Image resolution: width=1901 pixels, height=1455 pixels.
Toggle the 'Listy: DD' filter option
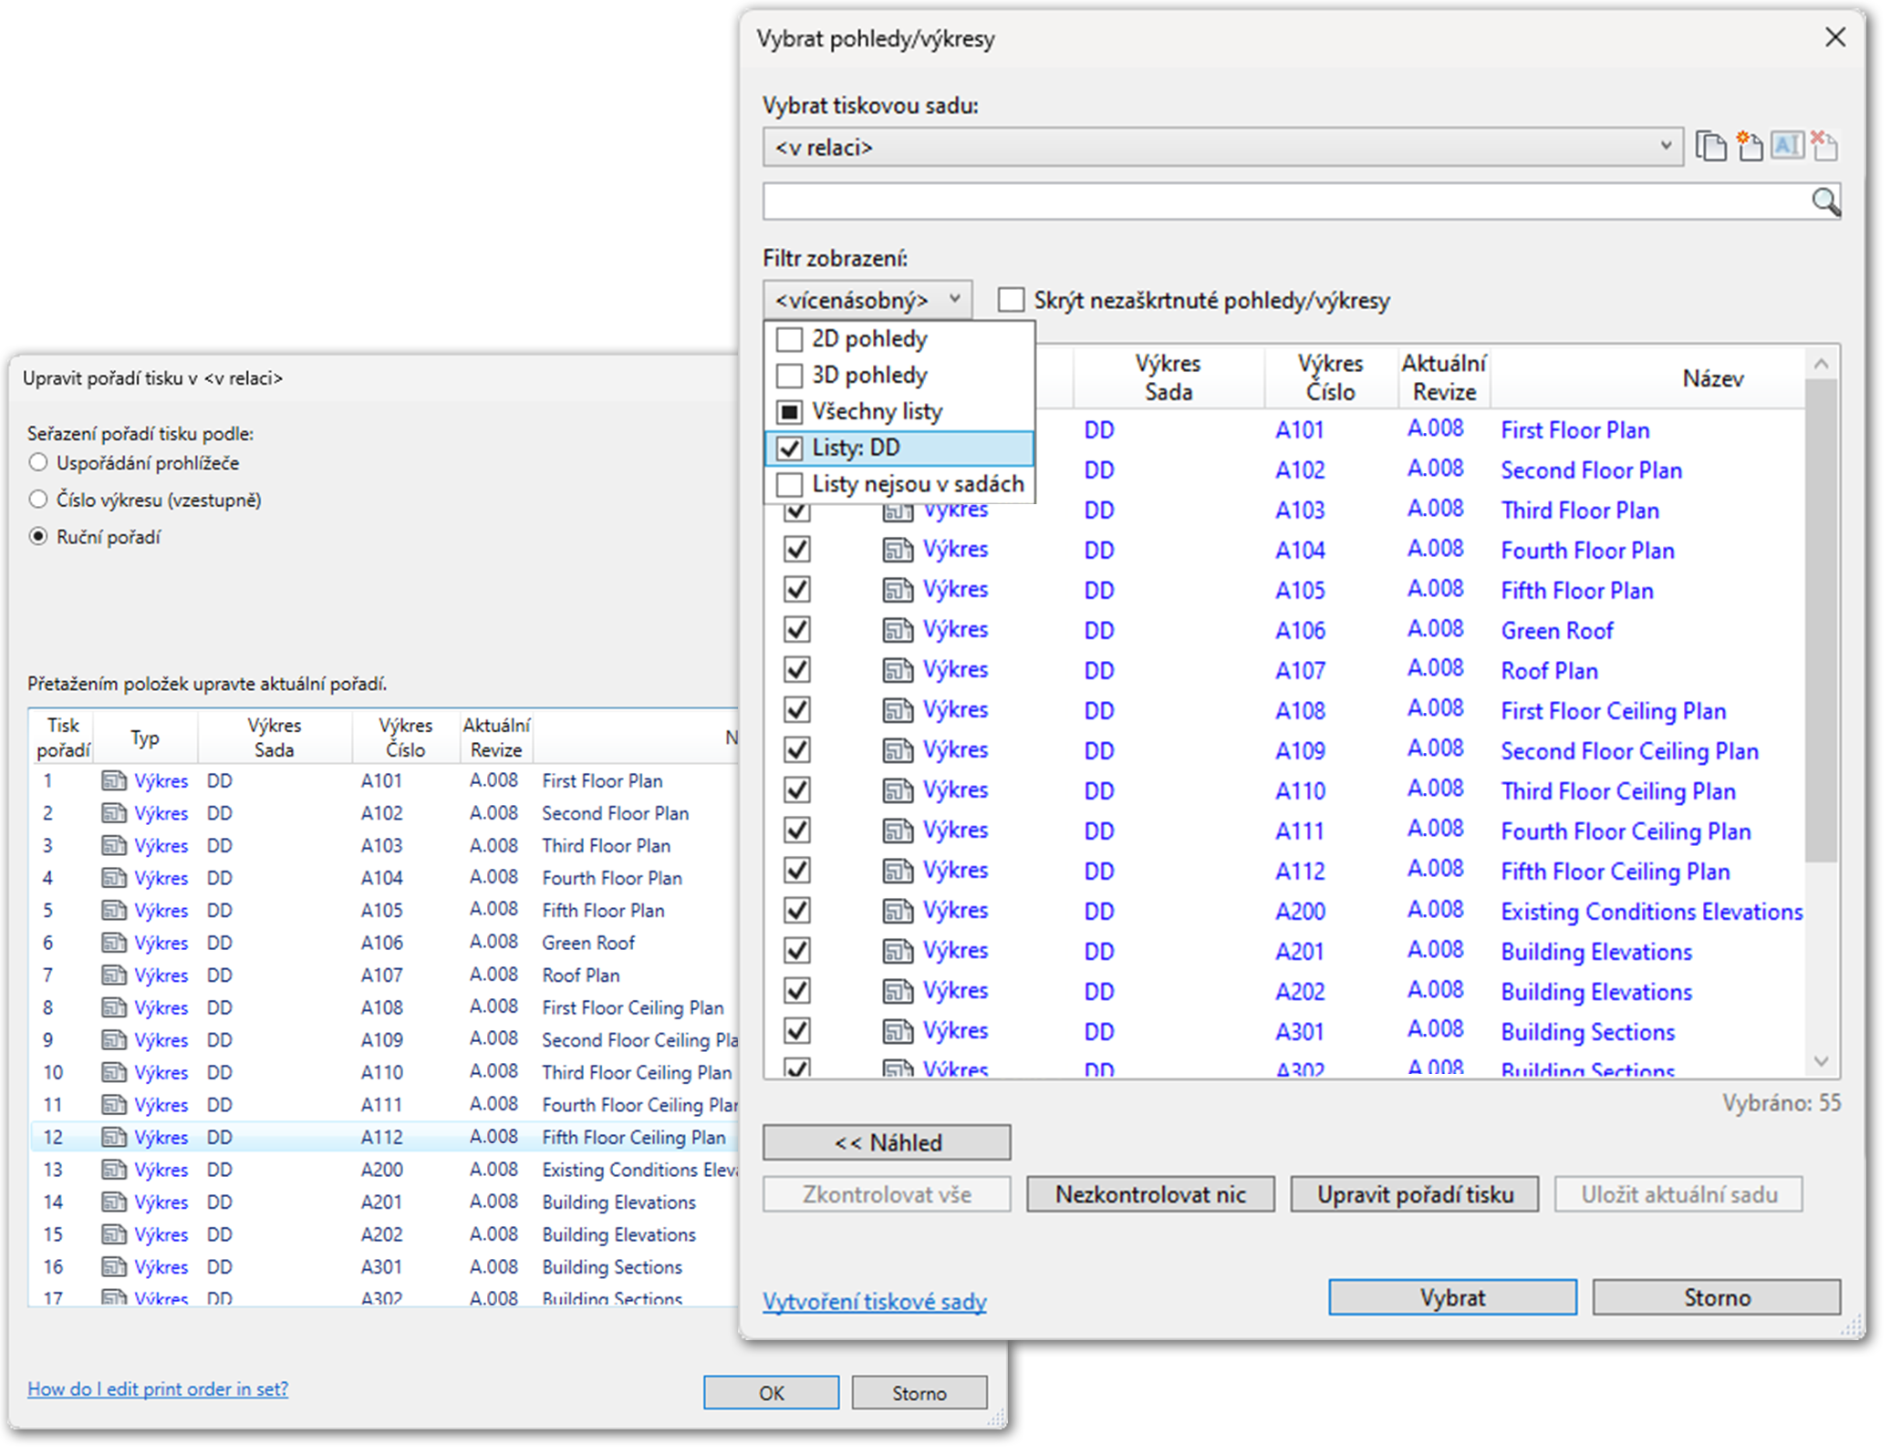(789, 448)
